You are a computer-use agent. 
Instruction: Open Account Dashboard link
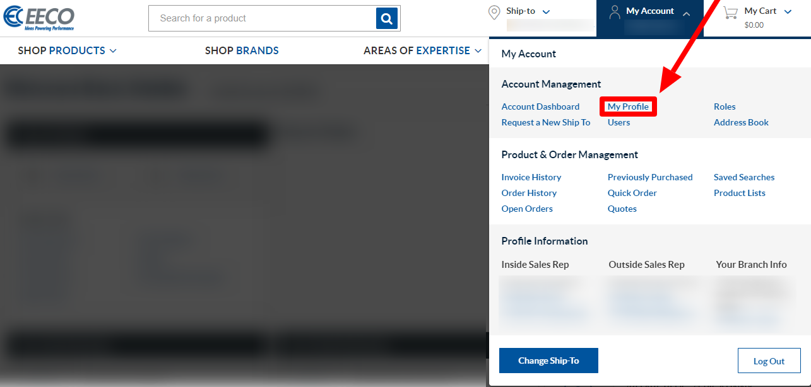[540, 107]
